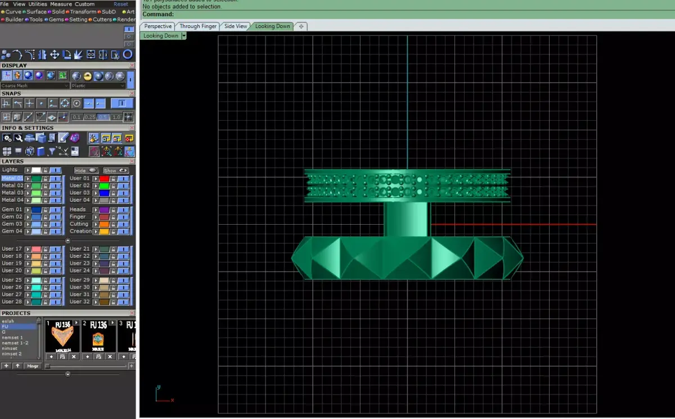Viewport: 675px width, 419px height.
Task: Toggle the large Snaps on/off switch
Action: tap(122, 103)
